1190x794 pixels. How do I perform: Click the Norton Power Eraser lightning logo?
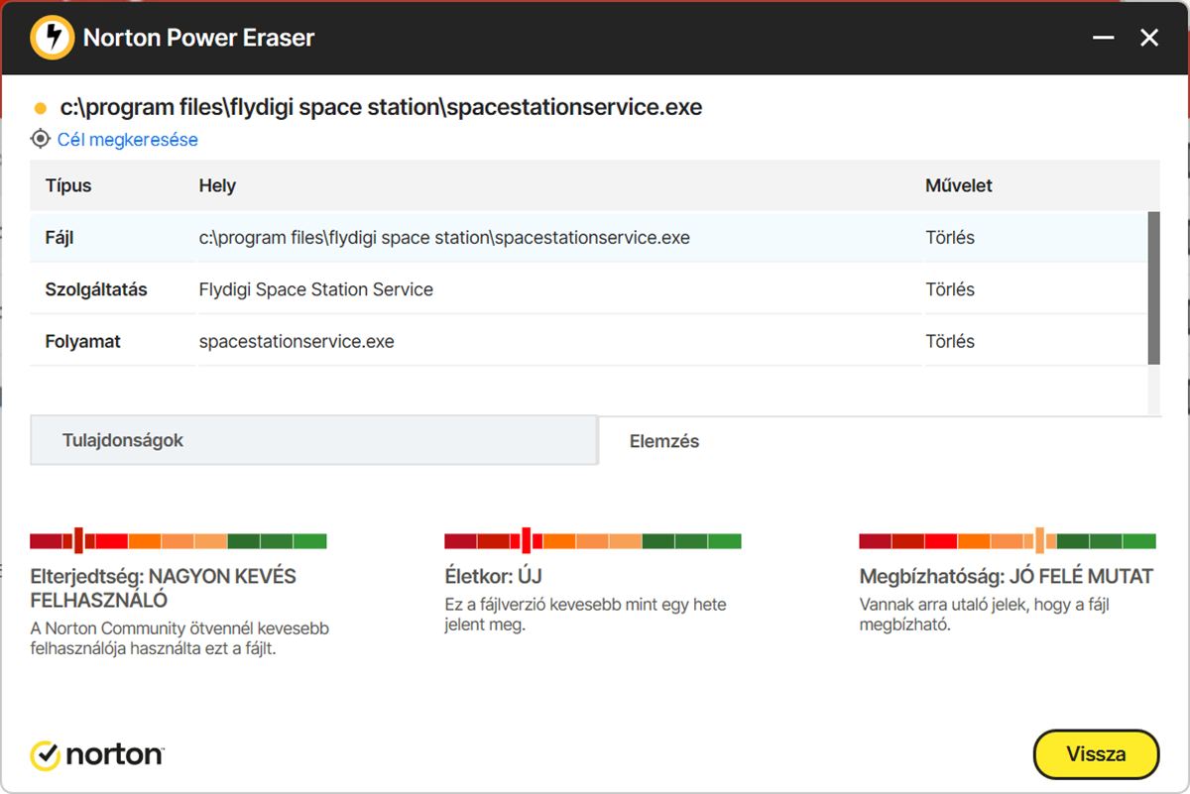point(52,39)
